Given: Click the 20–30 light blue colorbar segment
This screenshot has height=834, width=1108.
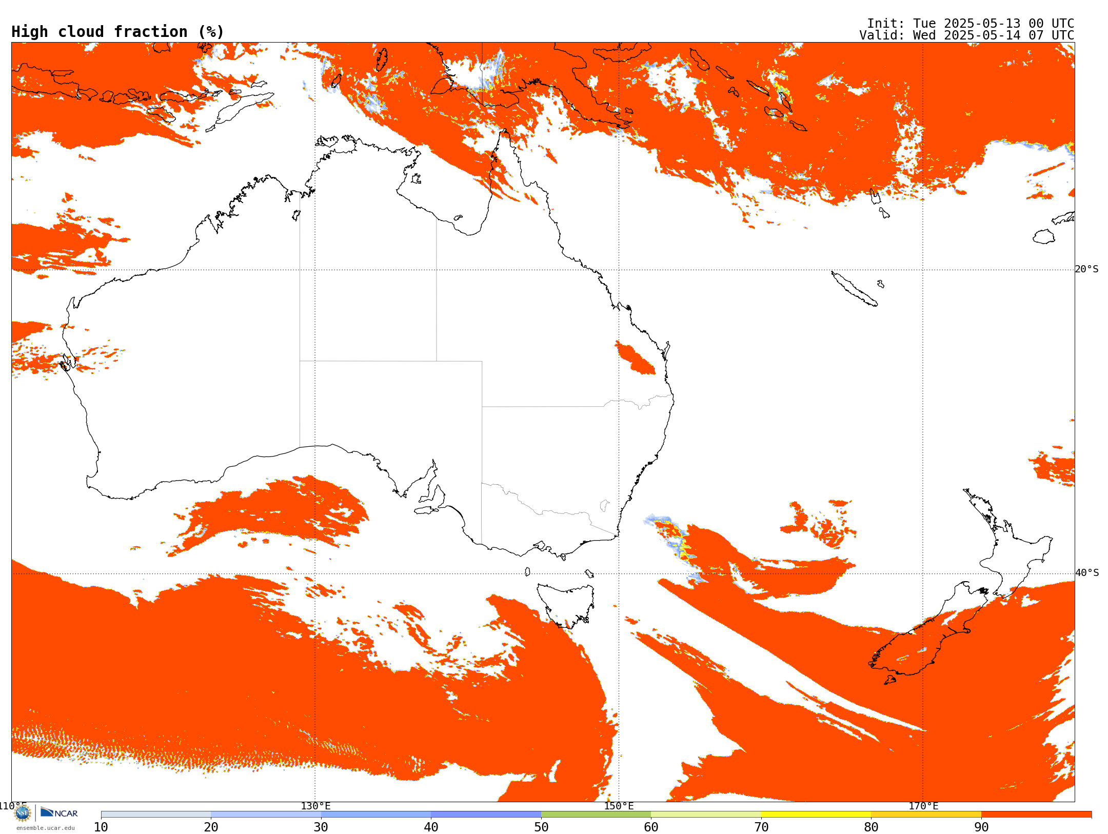Looking at the screenshot, I should pyautogui.click(x=266, y=815).
